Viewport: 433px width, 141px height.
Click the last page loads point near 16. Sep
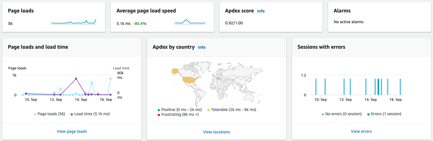pos(111,79)
